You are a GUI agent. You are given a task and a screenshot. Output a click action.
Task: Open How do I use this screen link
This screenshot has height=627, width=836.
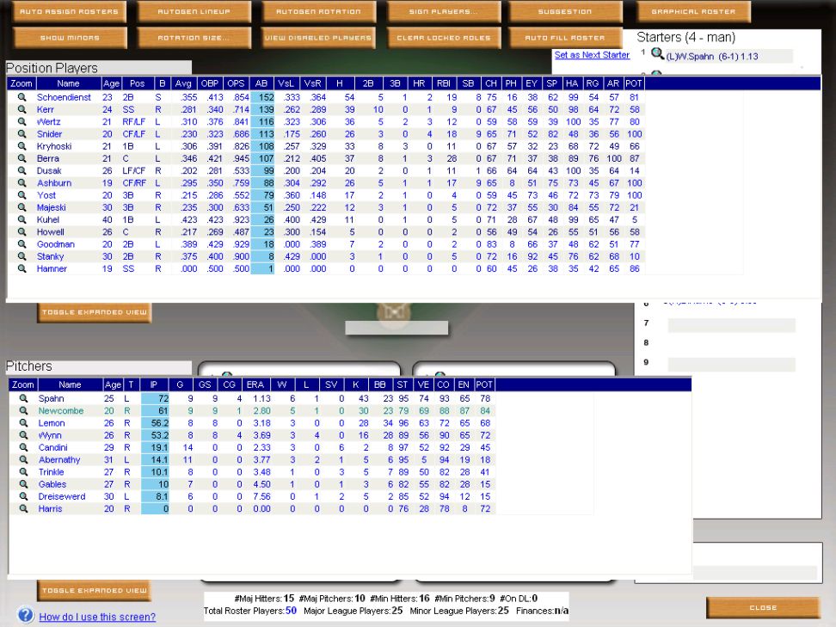tap(97, 617)
